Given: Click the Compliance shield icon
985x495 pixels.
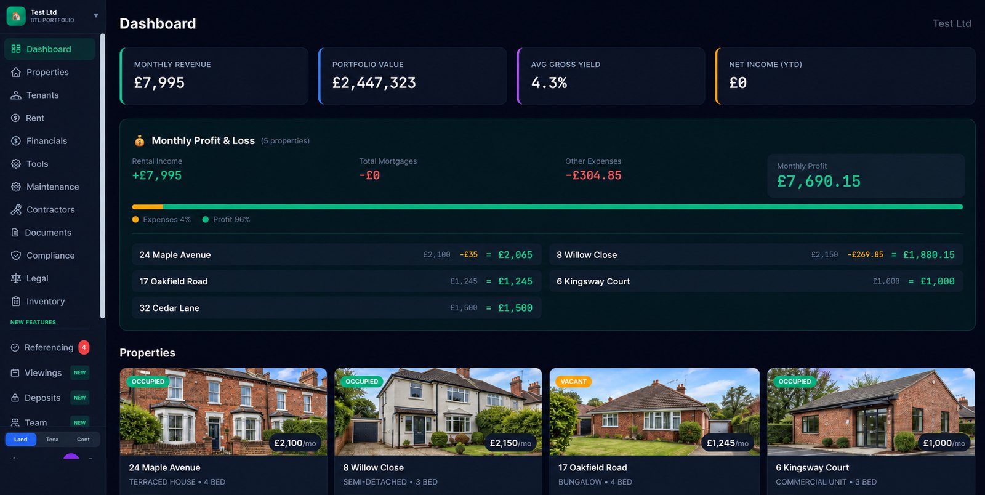Looking at the screenshot, I should (16, 256).
